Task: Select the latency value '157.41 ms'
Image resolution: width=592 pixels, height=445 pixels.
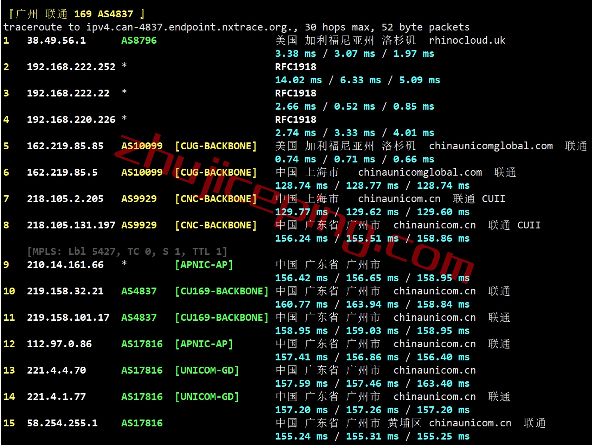Action: pyautogui.click(x=301, y=357)
